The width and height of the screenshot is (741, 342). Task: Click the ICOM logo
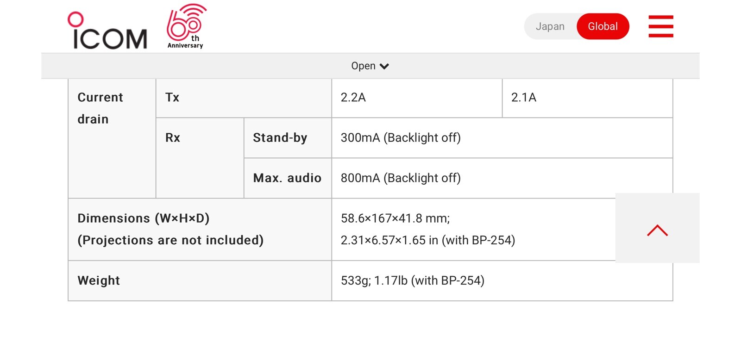tap(107, 31)
